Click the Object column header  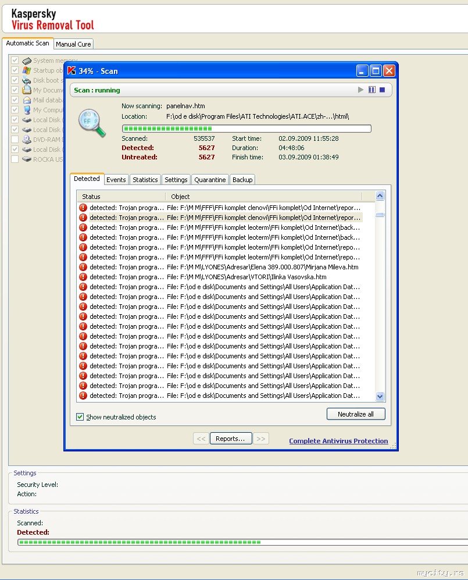[x=263, y=197]
